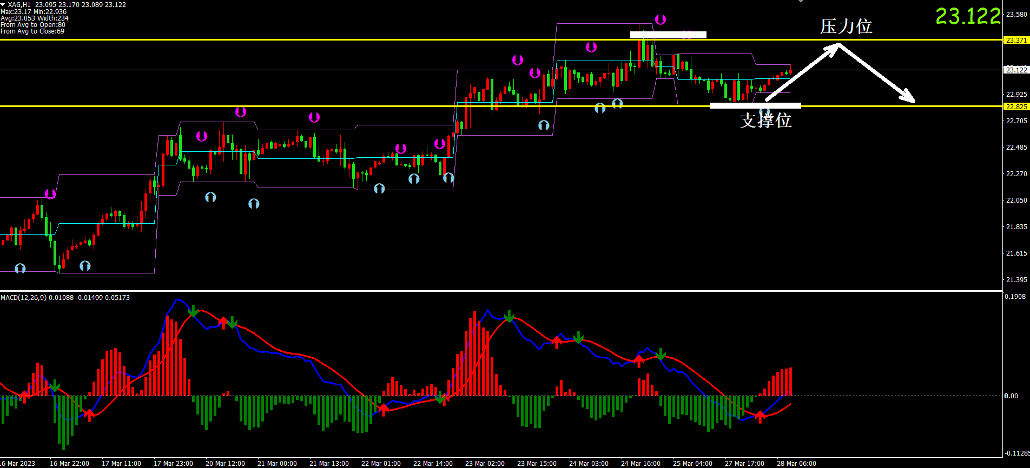Click the white 23.122 current price tag on the axis
Screen dimensions: 1030x468
[x=1016, y=70]
